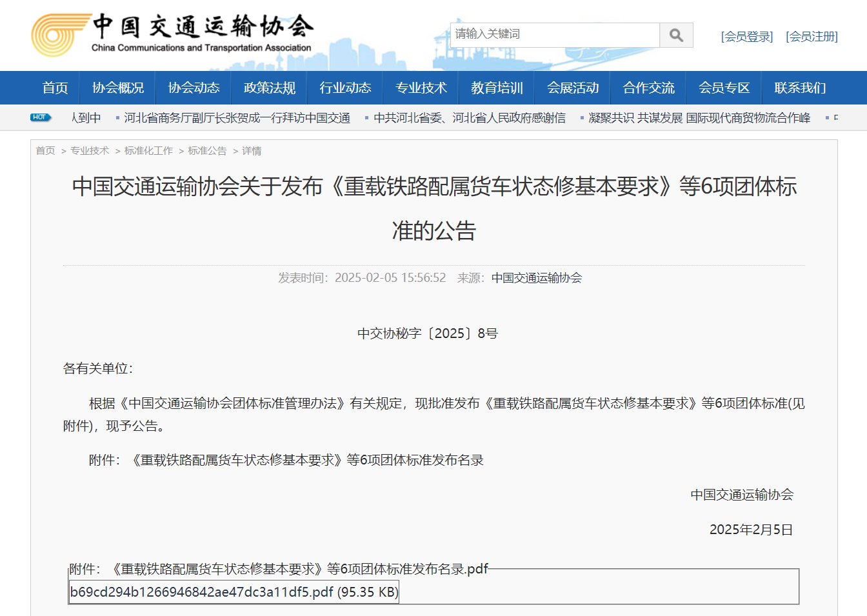Download the b69cd294 PDF attachment
Image resolution: width=867 pixels, height=616 pixels.
tap(234, 592)
